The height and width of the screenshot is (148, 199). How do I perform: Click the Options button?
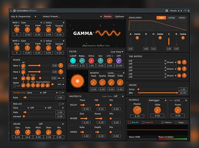tap(119, 16)
